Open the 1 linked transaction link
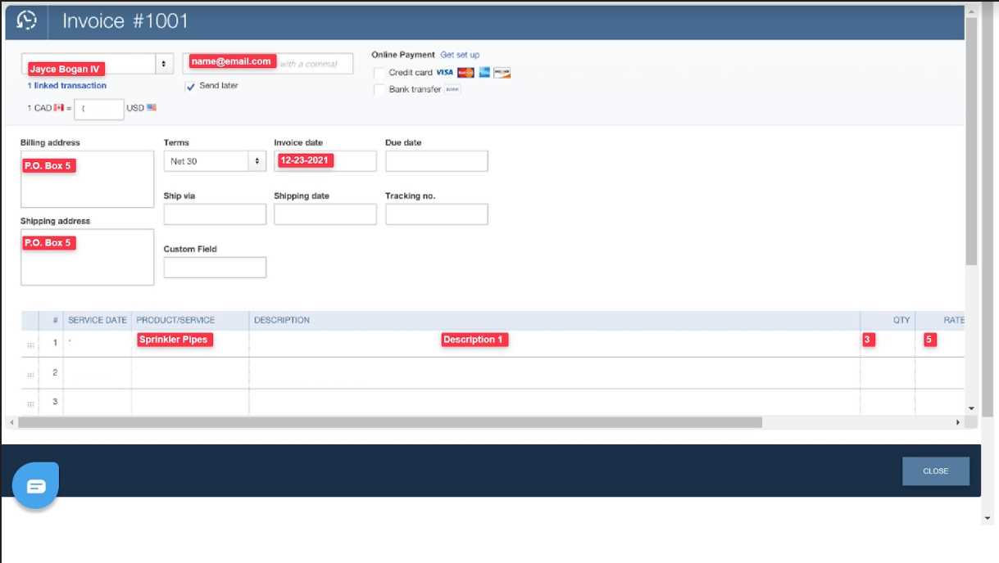Image resolution: width=999 pixels, height=563 pixels. point(67,85)
